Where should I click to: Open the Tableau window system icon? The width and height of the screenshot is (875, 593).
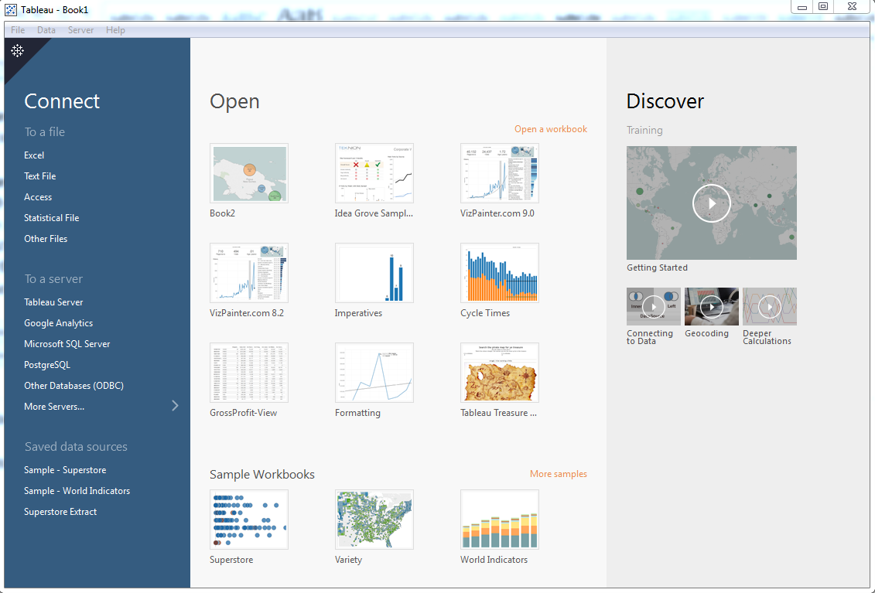click(11, 9)
